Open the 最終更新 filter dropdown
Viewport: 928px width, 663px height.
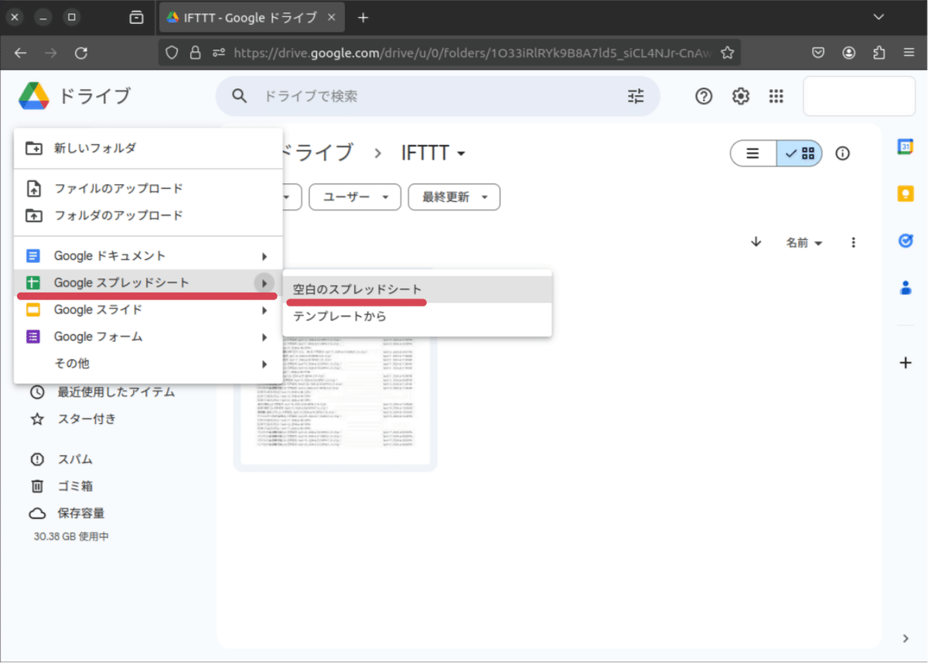click(x=454, y=197)
